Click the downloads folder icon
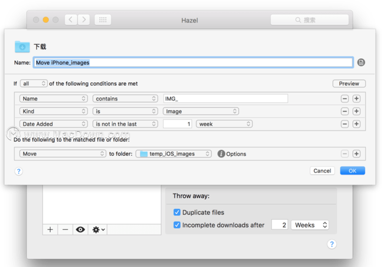Image resolution: width=384 pixels, height=267 pixels. pos(22,46)
